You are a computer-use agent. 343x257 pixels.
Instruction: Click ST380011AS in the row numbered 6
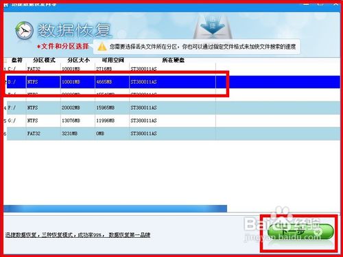[x=143, y=134]
